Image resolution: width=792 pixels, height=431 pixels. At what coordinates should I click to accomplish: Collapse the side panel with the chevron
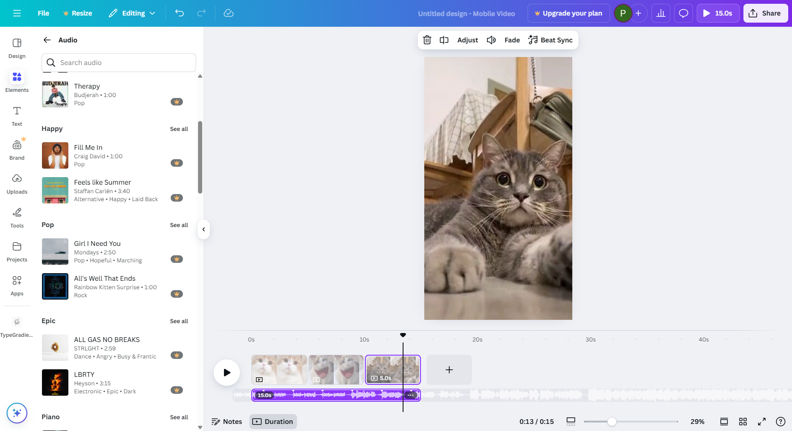tap(204, 229)
